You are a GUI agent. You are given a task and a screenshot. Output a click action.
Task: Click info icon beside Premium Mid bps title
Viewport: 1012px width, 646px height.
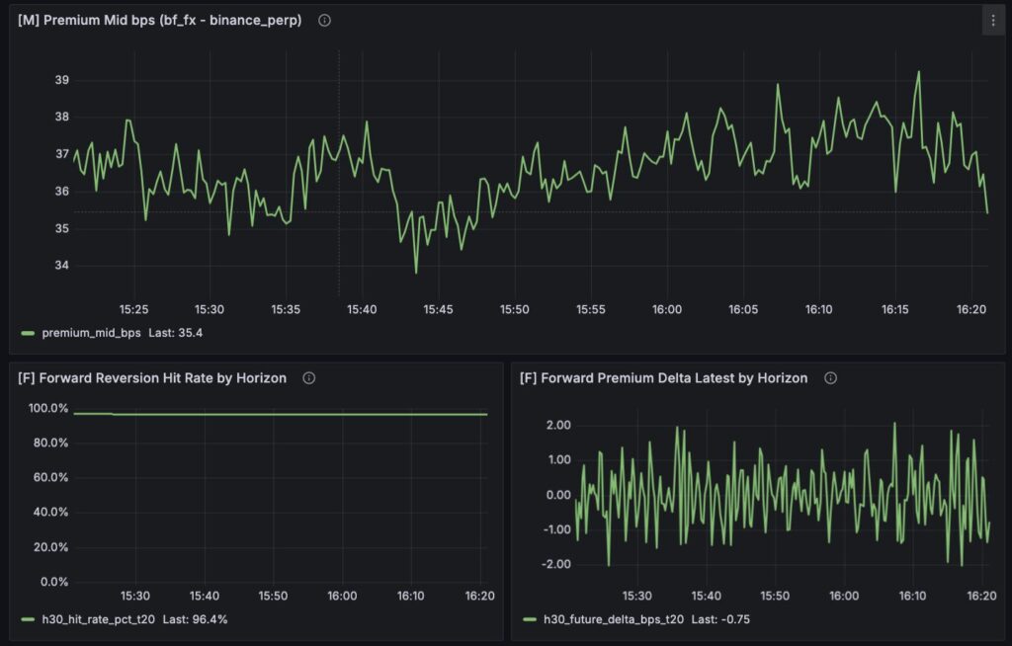324,21
